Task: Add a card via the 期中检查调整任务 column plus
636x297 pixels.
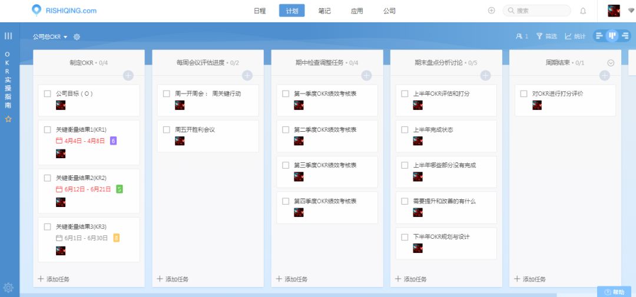Action: [367, 75]
